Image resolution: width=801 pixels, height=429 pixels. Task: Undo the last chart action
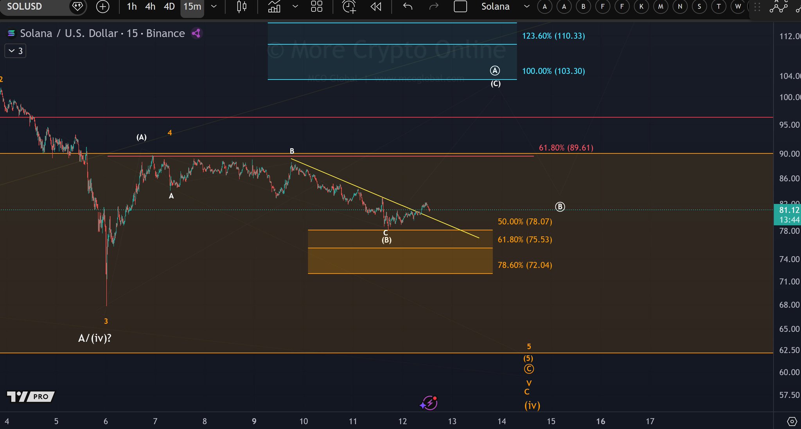click(408, 7)
